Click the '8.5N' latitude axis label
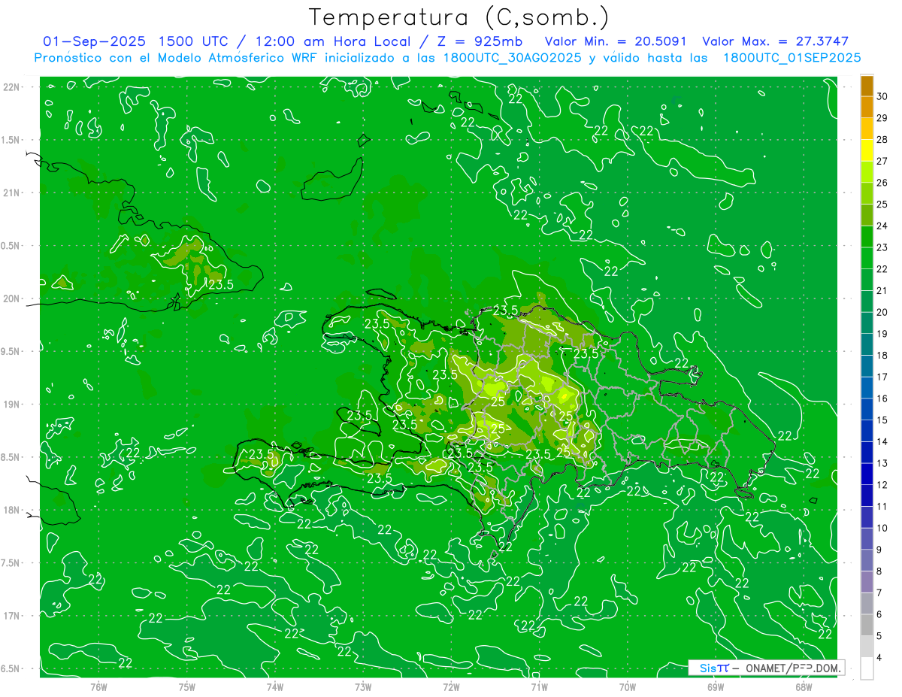Screen dimensions: 902x697 11,457
